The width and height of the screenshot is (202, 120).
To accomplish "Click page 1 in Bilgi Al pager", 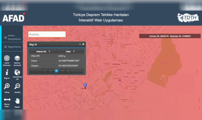I will point(56,71).
